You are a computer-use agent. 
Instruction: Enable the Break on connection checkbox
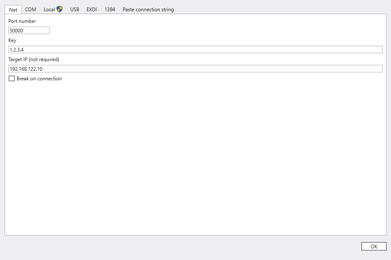tap(12, 79)
